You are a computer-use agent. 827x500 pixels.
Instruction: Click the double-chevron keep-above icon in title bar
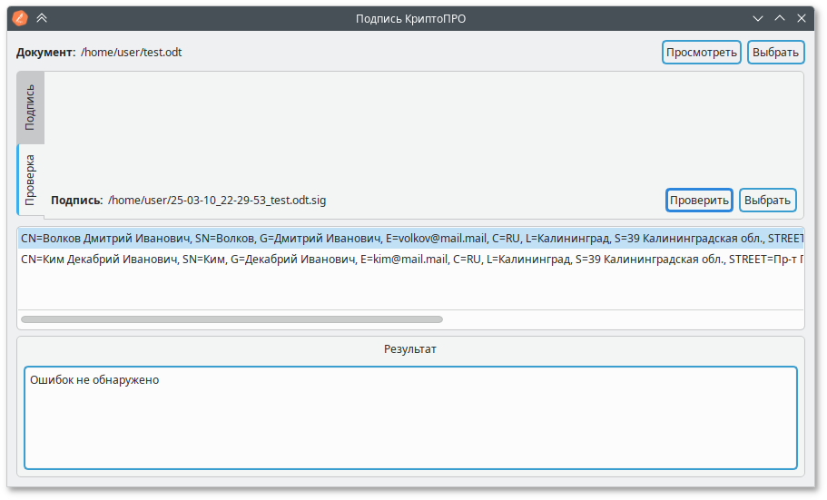tap(42, 17)
